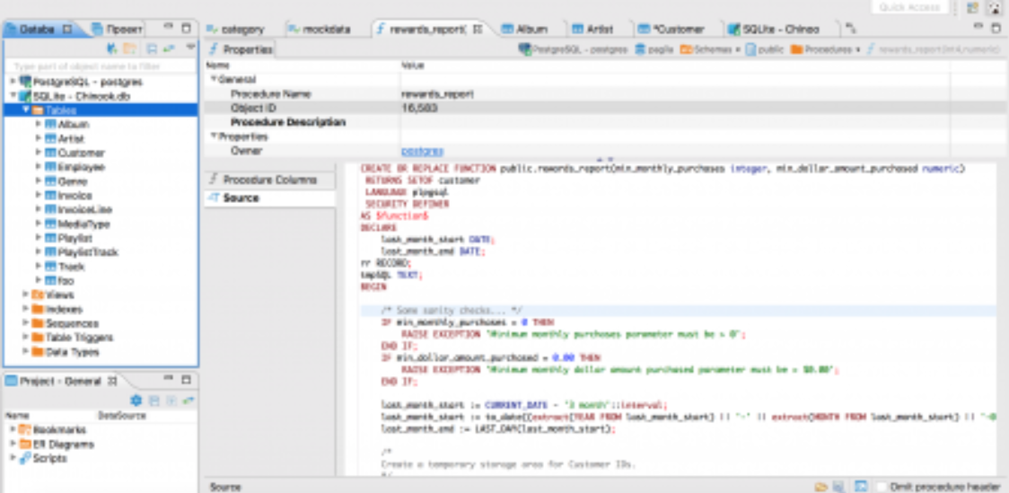Open the view menu triangle in Database navigator
1009x493 pixels.
coord(190,48)
